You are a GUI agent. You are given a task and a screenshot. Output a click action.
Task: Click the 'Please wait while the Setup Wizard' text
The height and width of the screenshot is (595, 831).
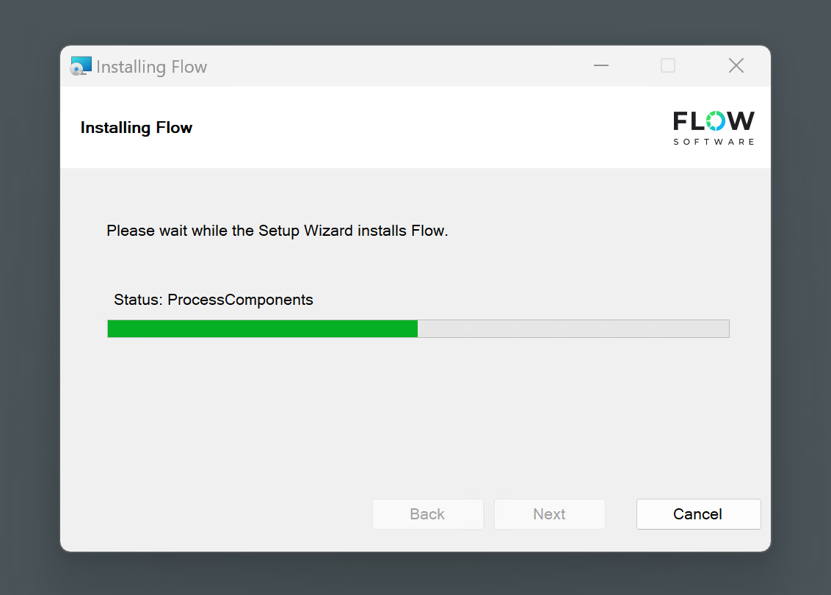[277, 231]
